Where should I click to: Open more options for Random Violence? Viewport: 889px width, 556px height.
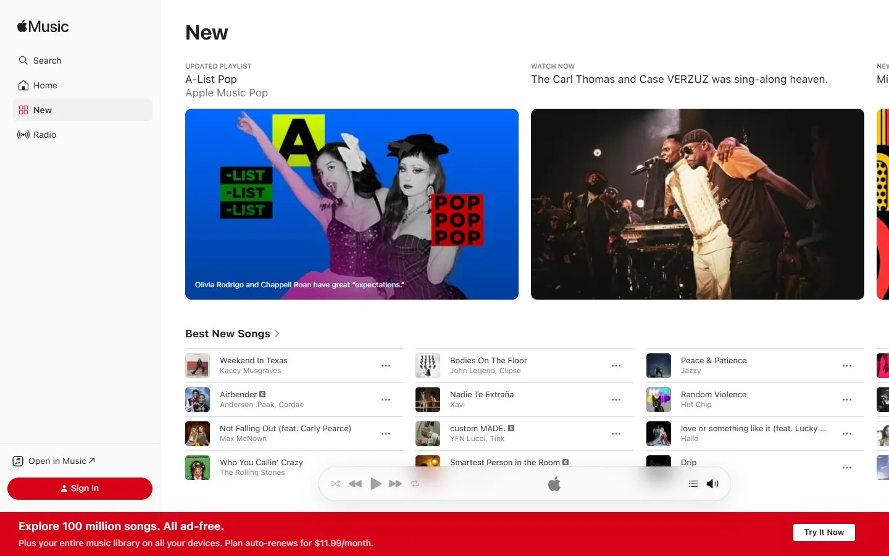pos(847,400)
